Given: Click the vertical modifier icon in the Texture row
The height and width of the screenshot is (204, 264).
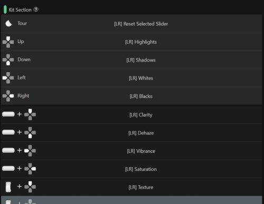Looking at the screenshot, I should [x=8, y=187].
